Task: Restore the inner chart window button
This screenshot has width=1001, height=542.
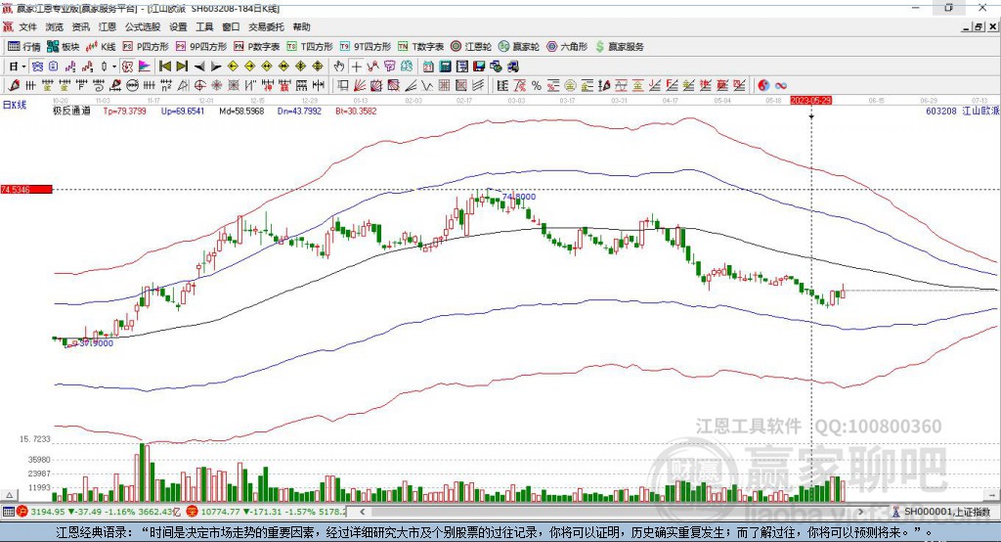Action: tap(979, 26)
